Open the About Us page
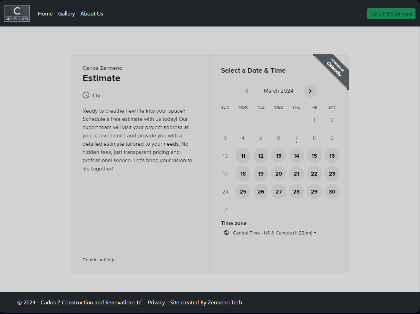 pyautogui.click(x=92, y=13)
